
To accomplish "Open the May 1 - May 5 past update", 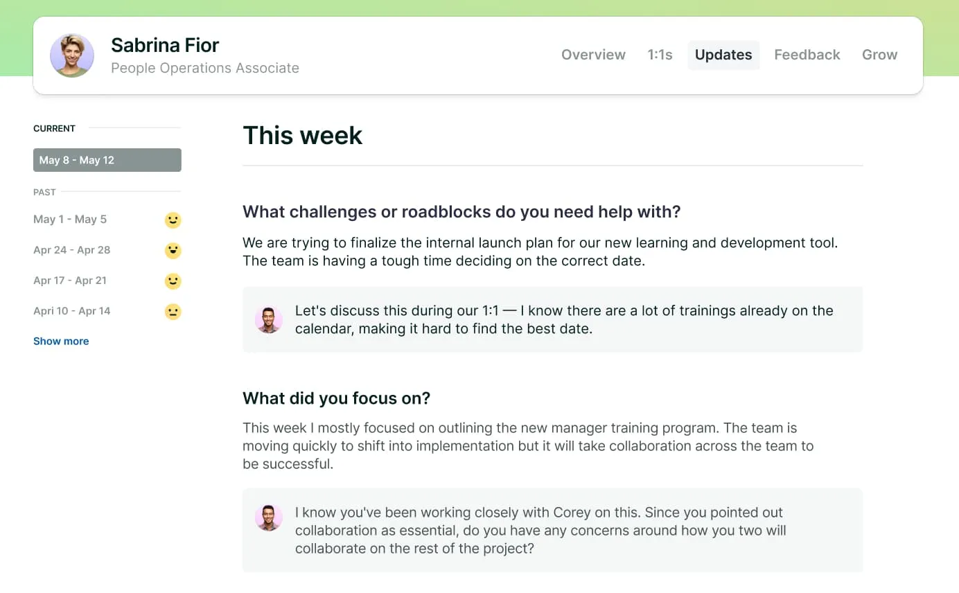I will click(x=70, y=220).
